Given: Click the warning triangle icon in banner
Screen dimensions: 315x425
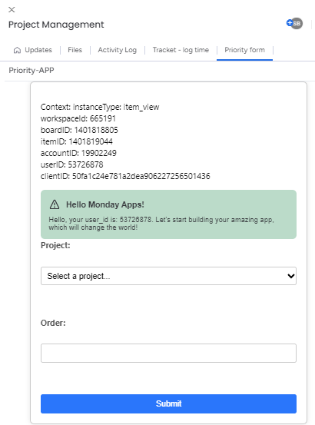Looking at the screenshot, I should click(x=55, y=204).
